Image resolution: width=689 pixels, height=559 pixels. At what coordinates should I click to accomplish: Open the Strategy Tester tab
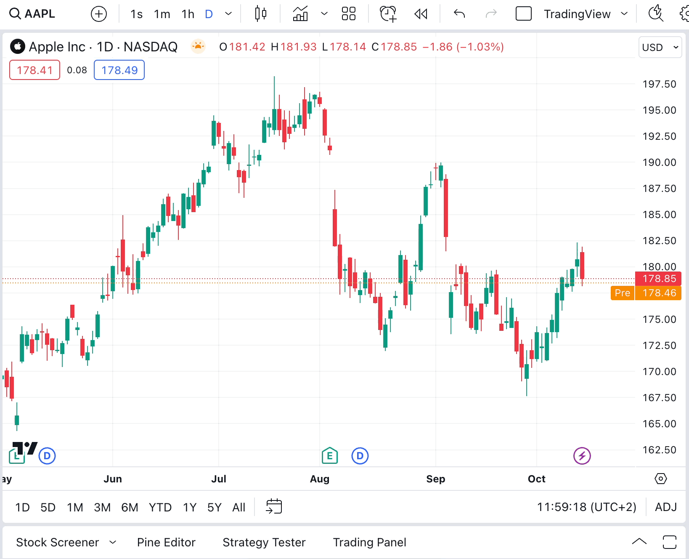pyautogui.click(x=264, y=542)
